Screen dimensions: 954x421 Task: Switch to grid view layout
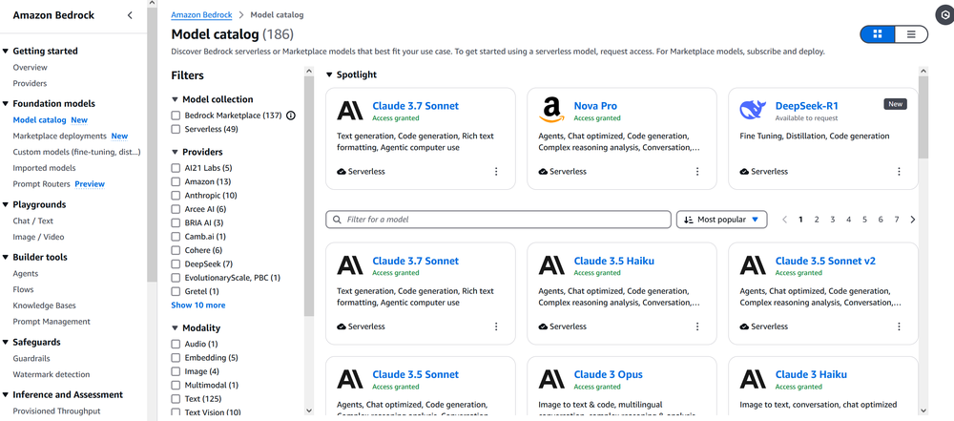(877, 34)
